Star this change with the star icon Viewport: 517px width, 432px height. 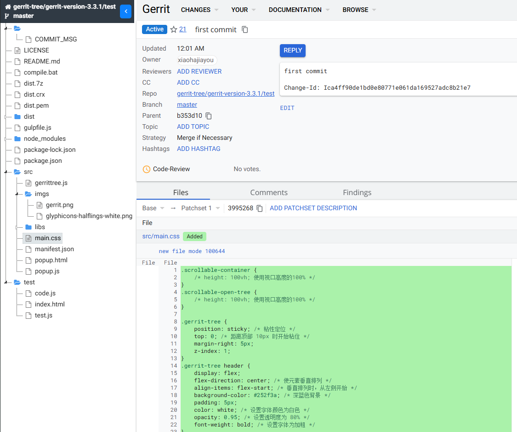pos(174,29)
